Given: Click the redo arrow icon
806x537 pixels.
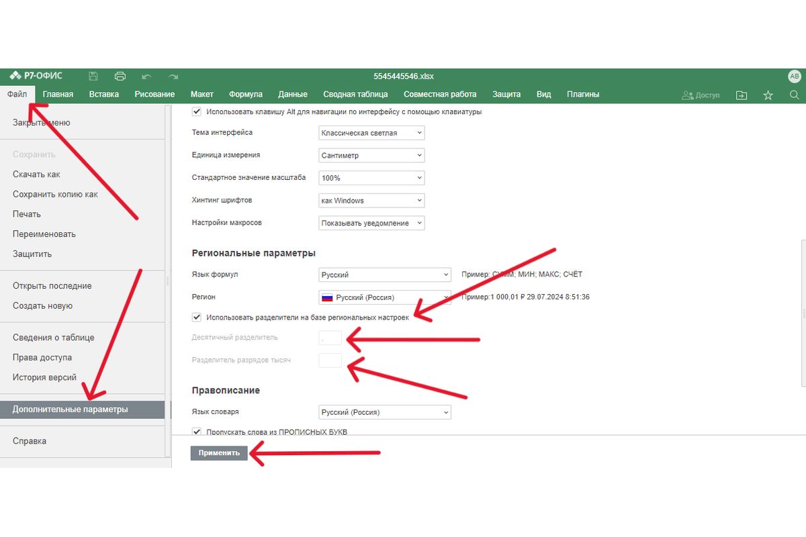Looking at the screenshot, I should point(173,77).
